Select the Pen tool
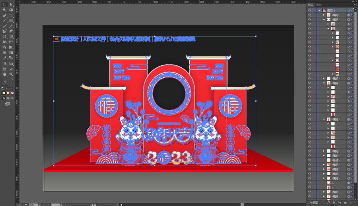The height and width of the screenshot is (206, 358). [x=4, y=16]
